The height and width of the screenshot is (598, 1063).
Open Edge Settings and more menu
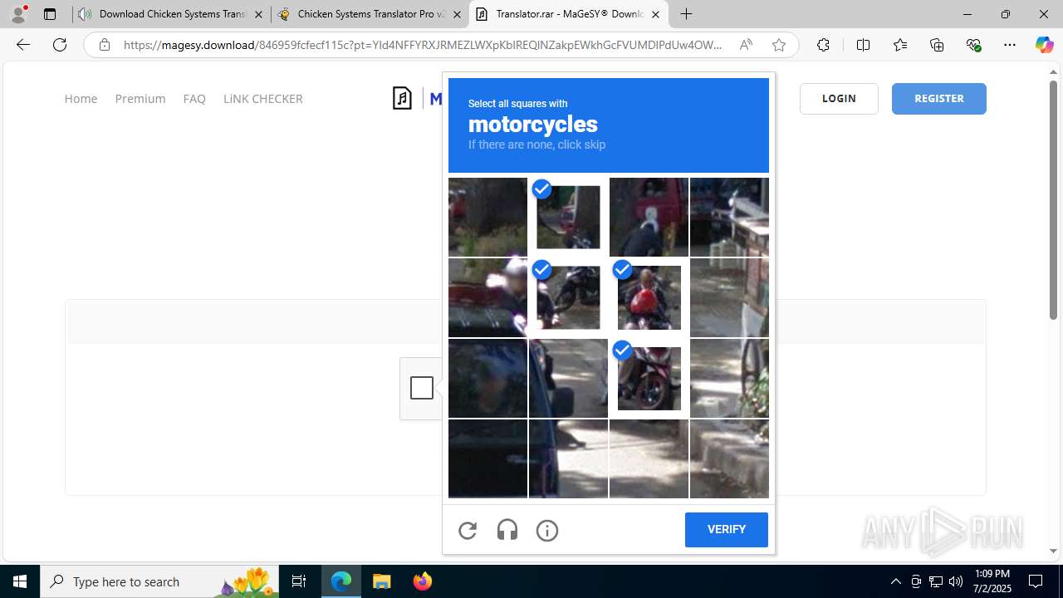(x=1010, y=45)
